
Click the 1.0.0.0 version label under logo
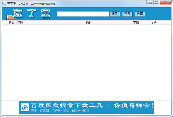coord(46,19)
